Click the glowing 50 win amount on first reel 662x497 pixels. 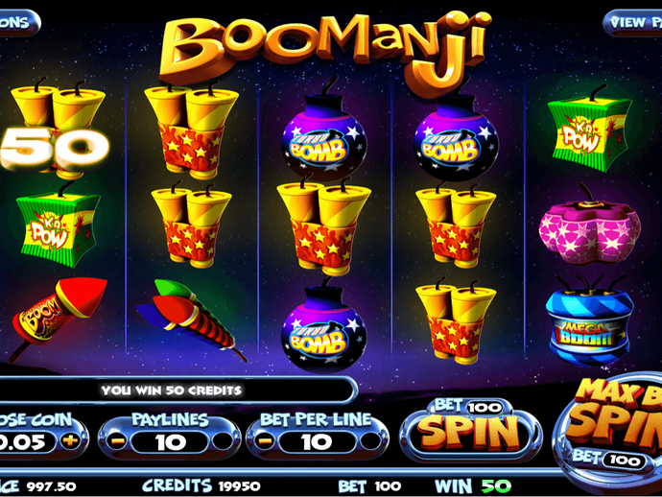[55, 149]
